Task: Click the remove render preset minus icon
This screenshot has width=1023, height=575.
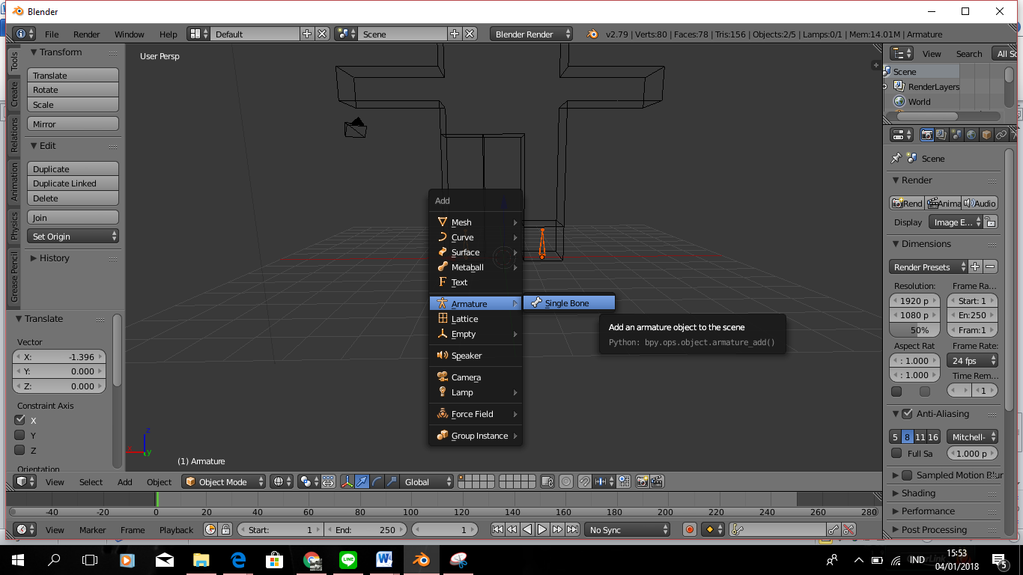Action: click(991, 267)
